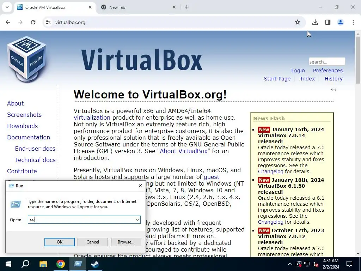Expand the Run dialog Open dropdown arrow
The width and height of the screenshot is (361, 271).
[137, 219]
